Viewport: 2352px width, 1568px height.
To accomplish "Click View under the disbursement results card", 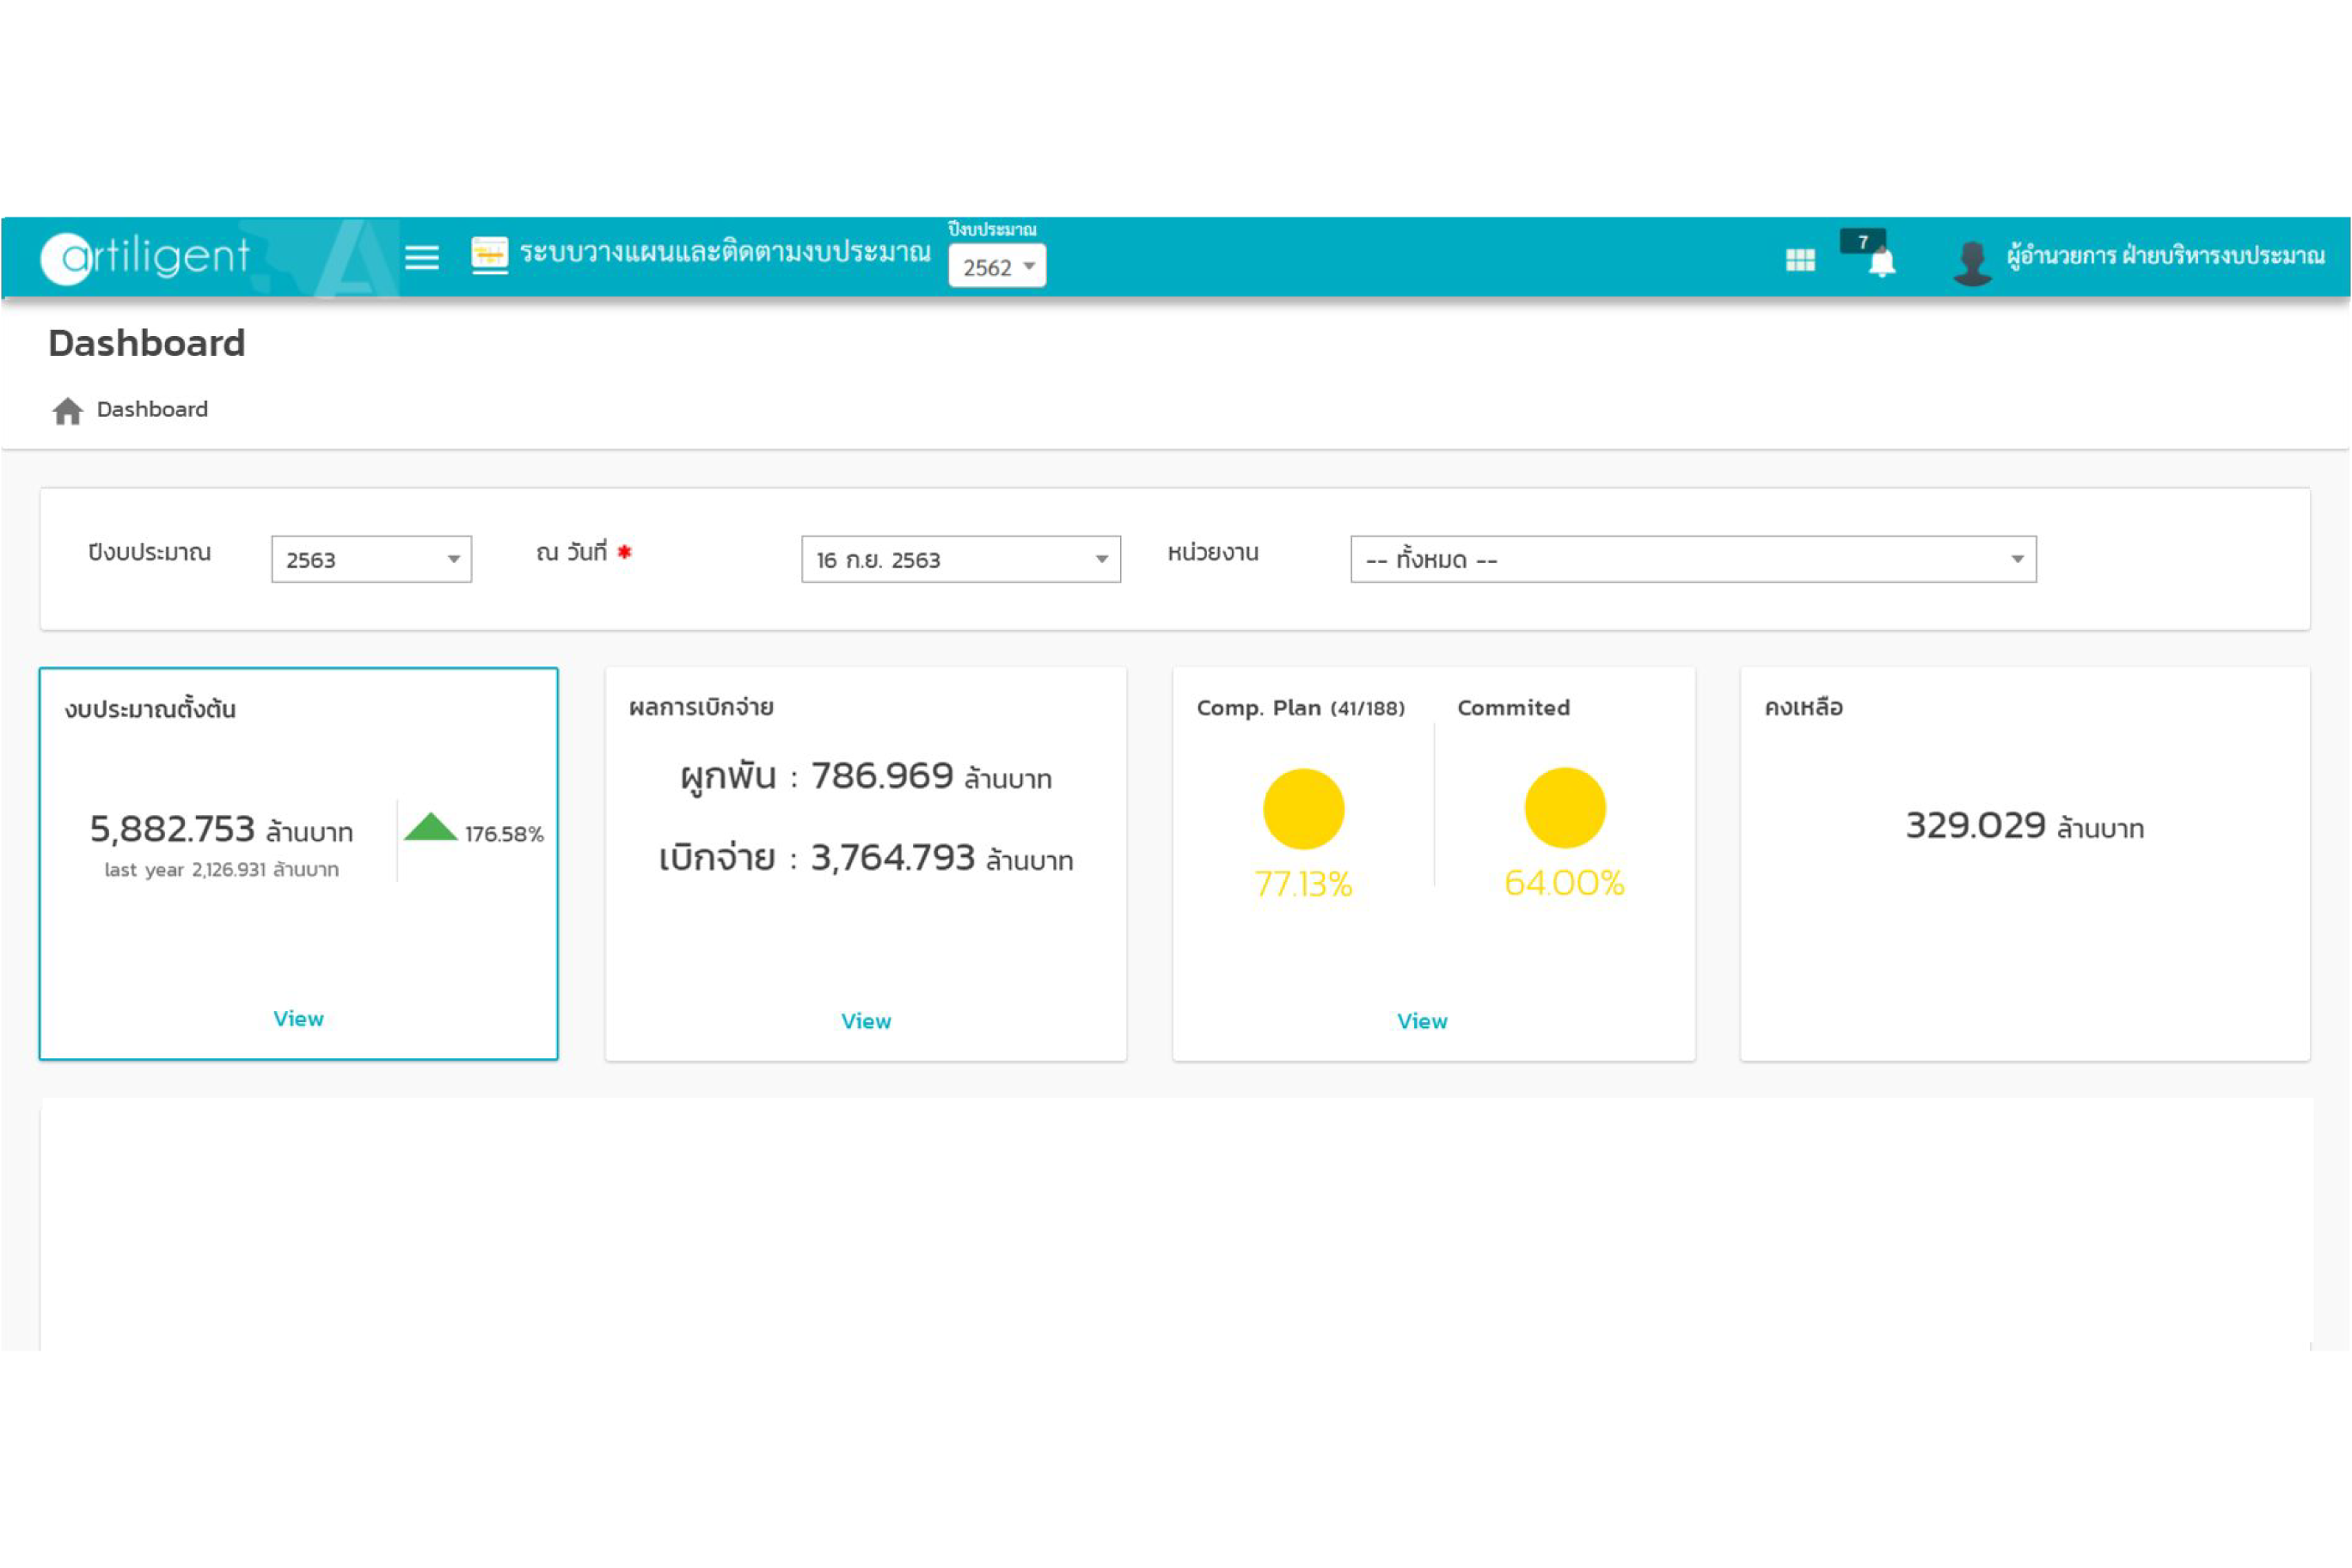I will pyautogui.click(x=865, y=1022).
